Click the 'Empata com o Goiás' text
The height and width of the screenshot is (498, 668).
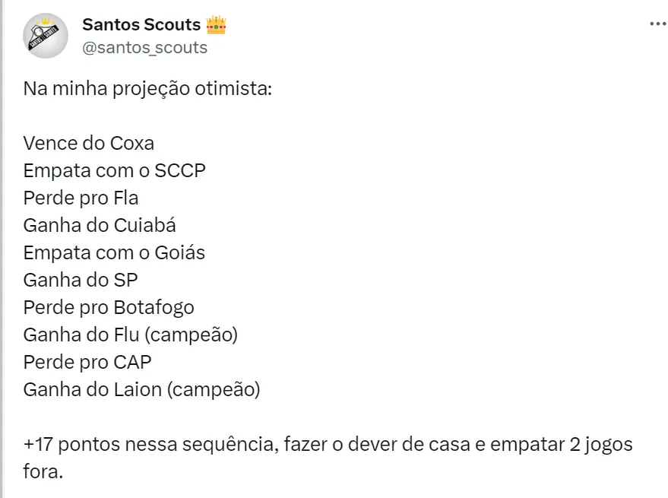coord(114,252)
